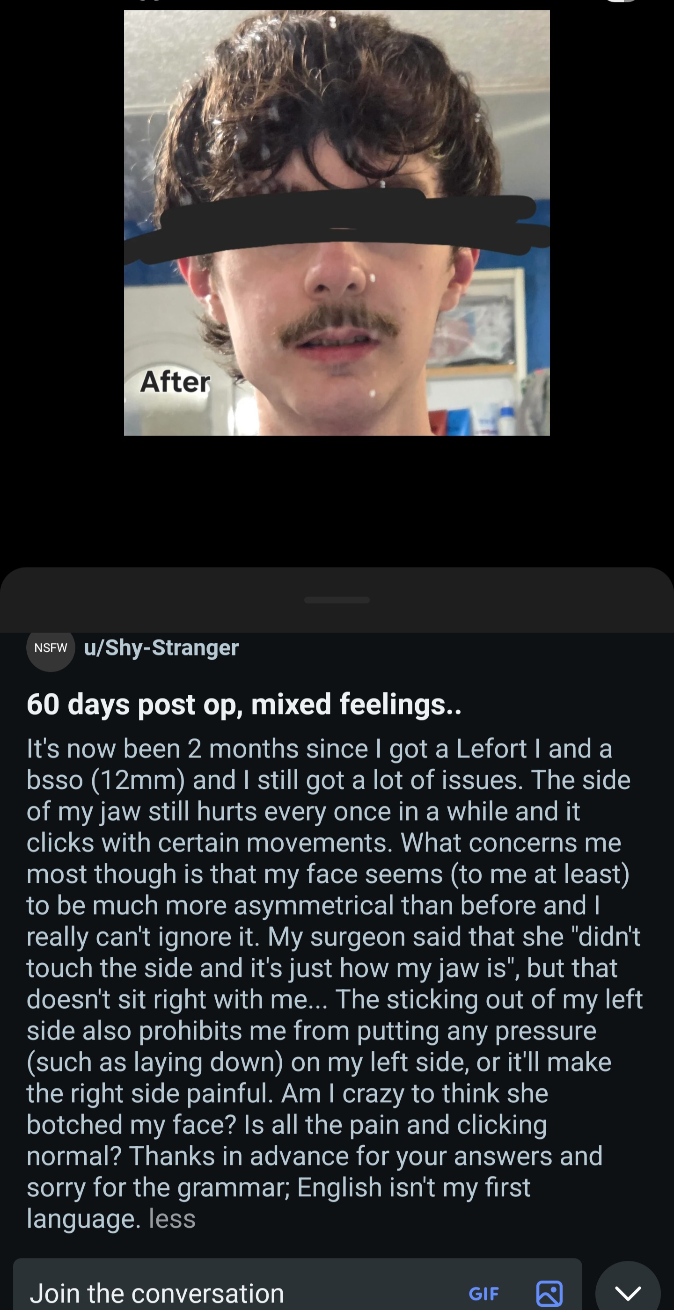This screenshot has width=674, height=1310.
Task: Collapse post text with 'less' link
Action: 172,1219
